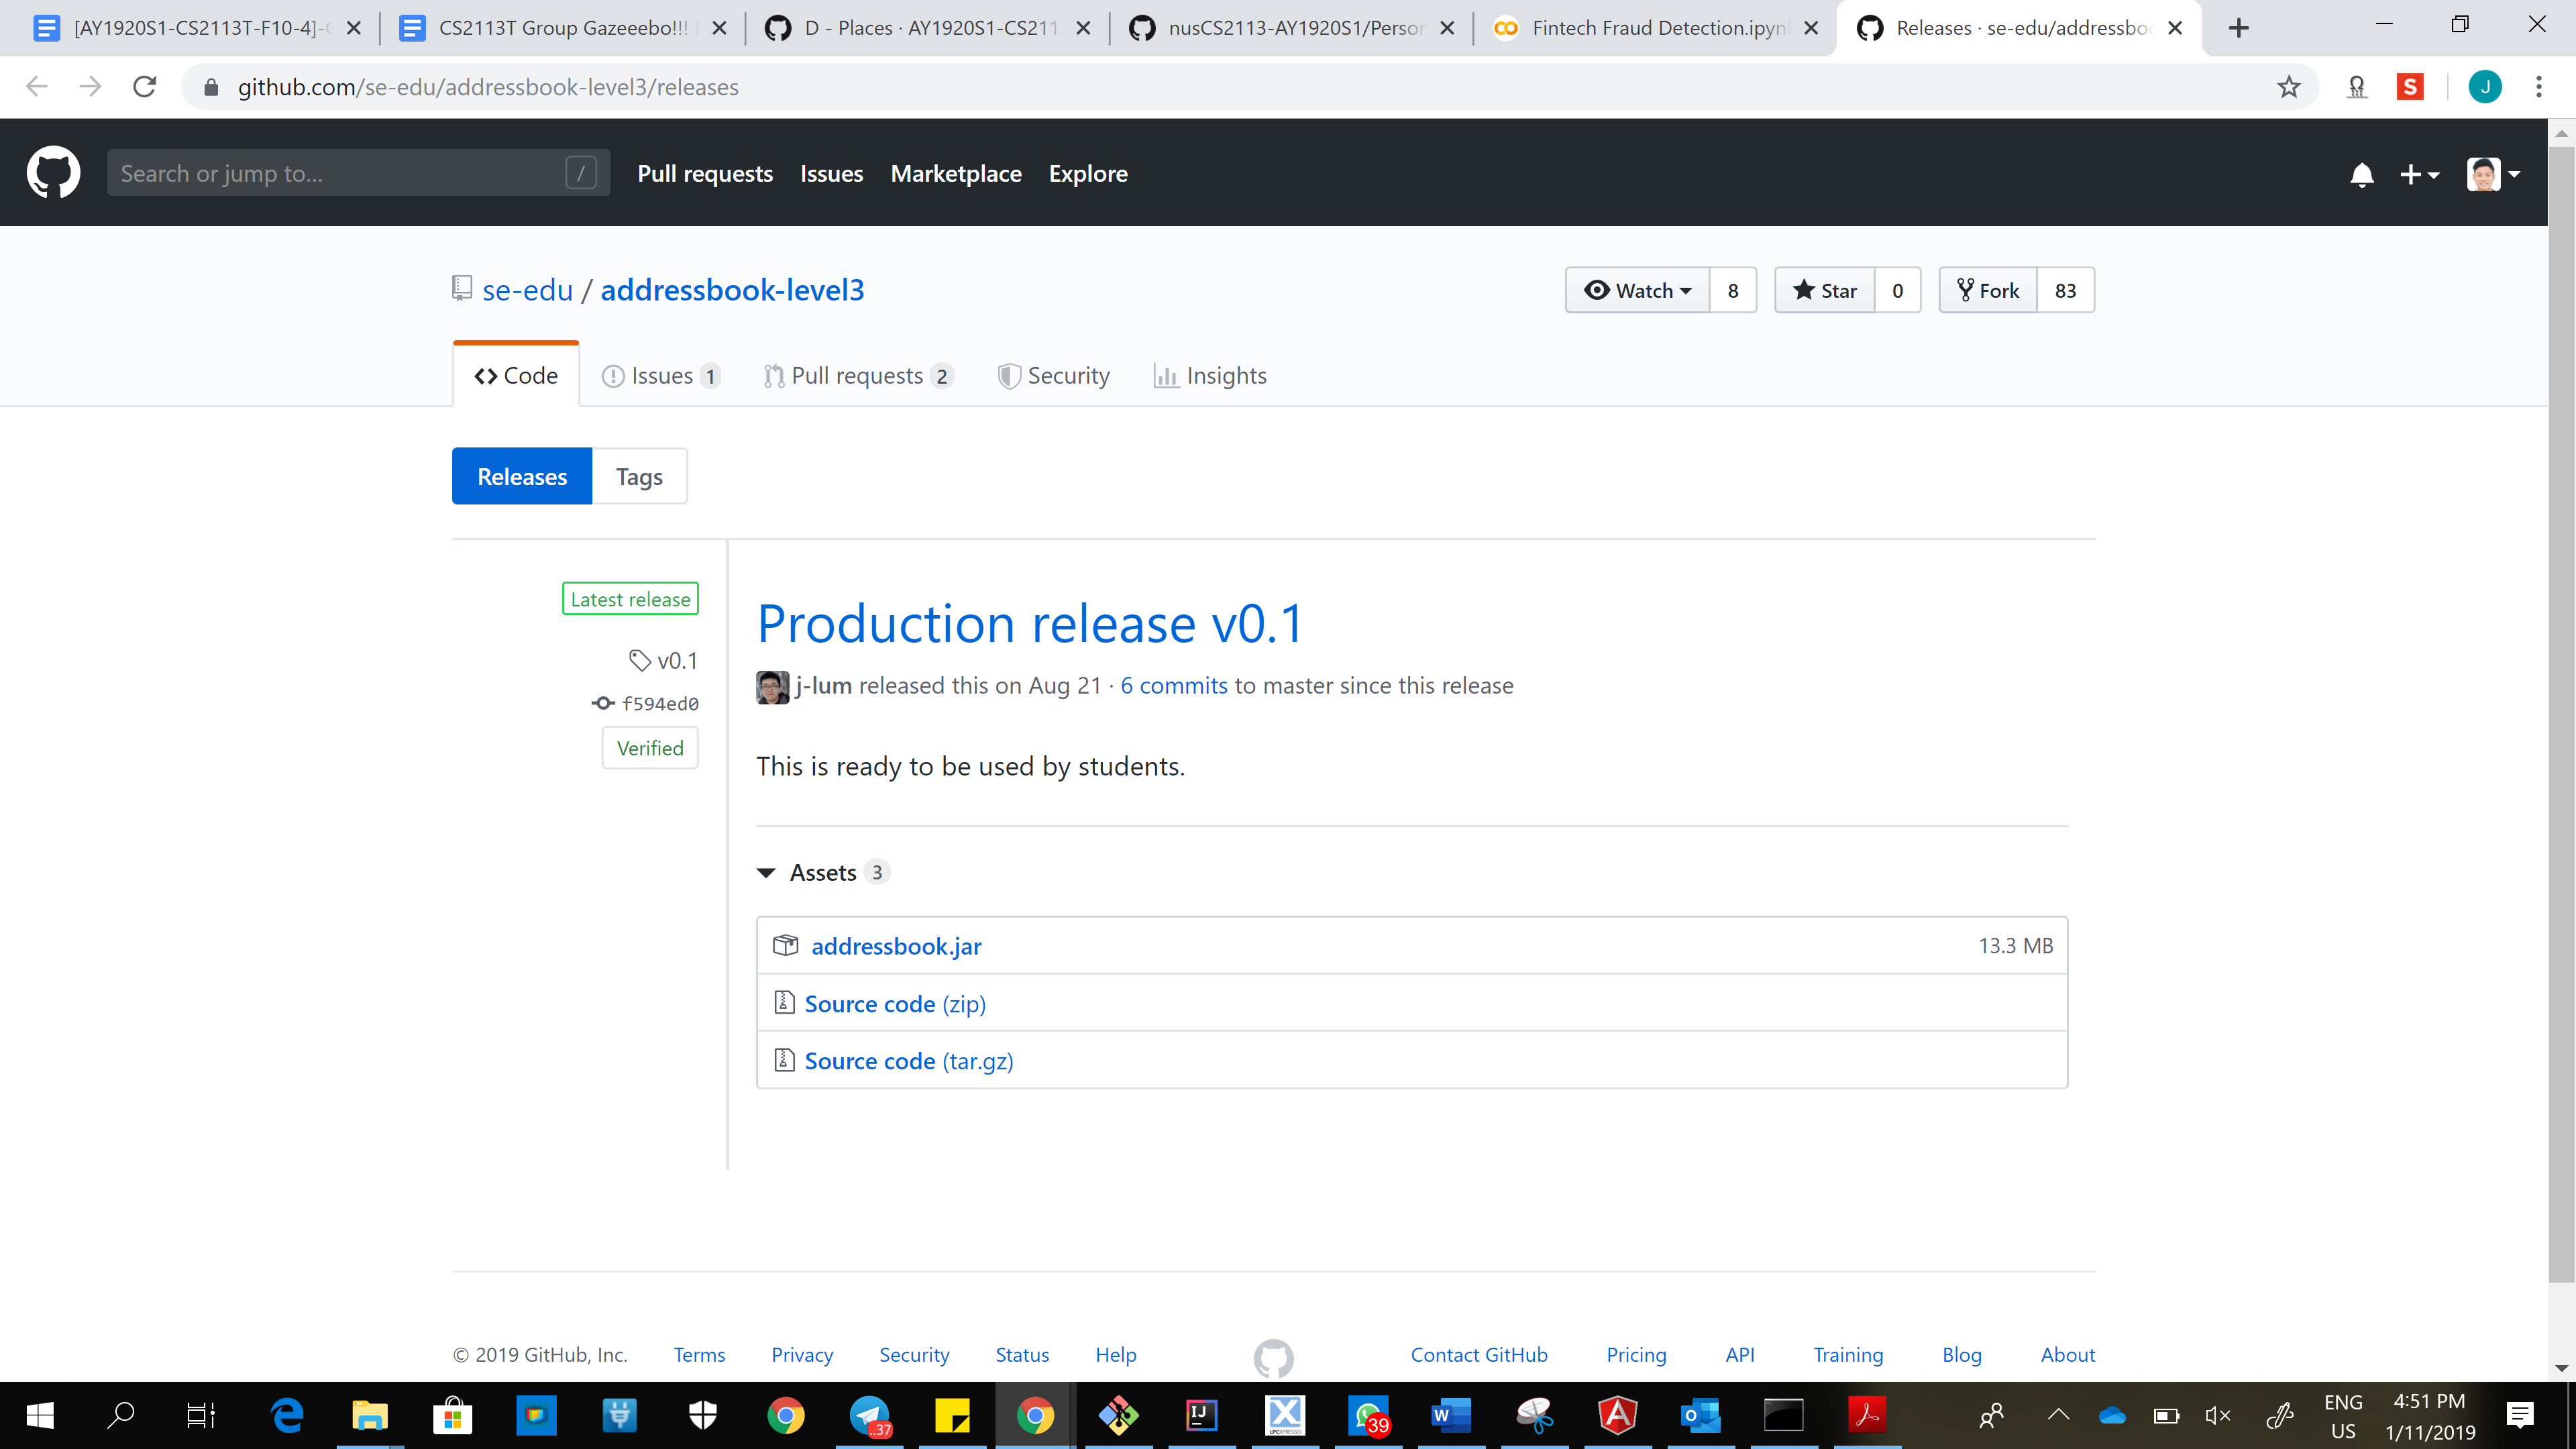The width and height of the screenshot is (2576, 1449).
Task: Open the notifications bell icon
Action: coord(2361,175)
